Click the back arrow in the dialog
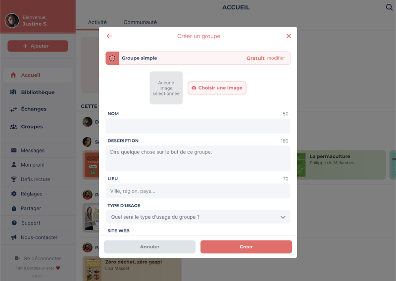 109,36
